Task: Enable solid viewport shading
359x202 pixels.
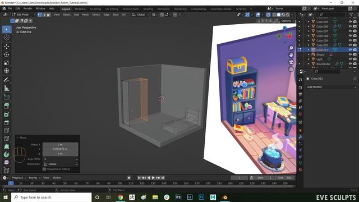Action: pos(279,15)
